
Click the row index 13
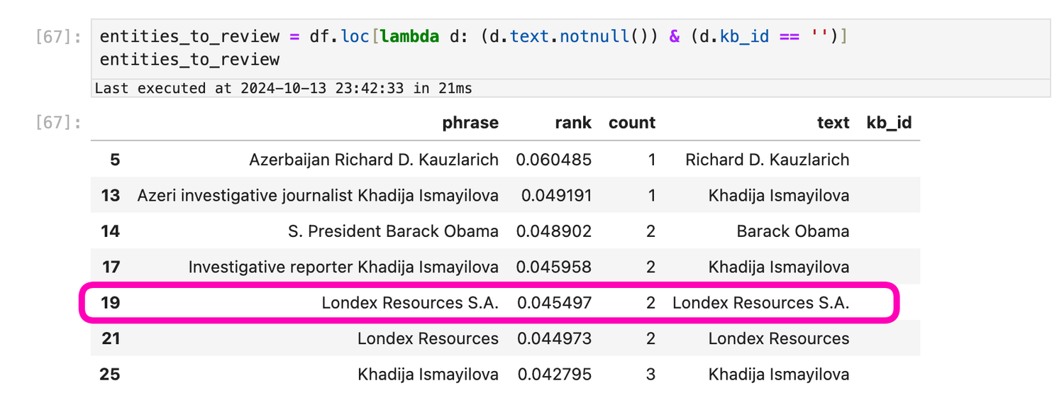tap(111, 195)
